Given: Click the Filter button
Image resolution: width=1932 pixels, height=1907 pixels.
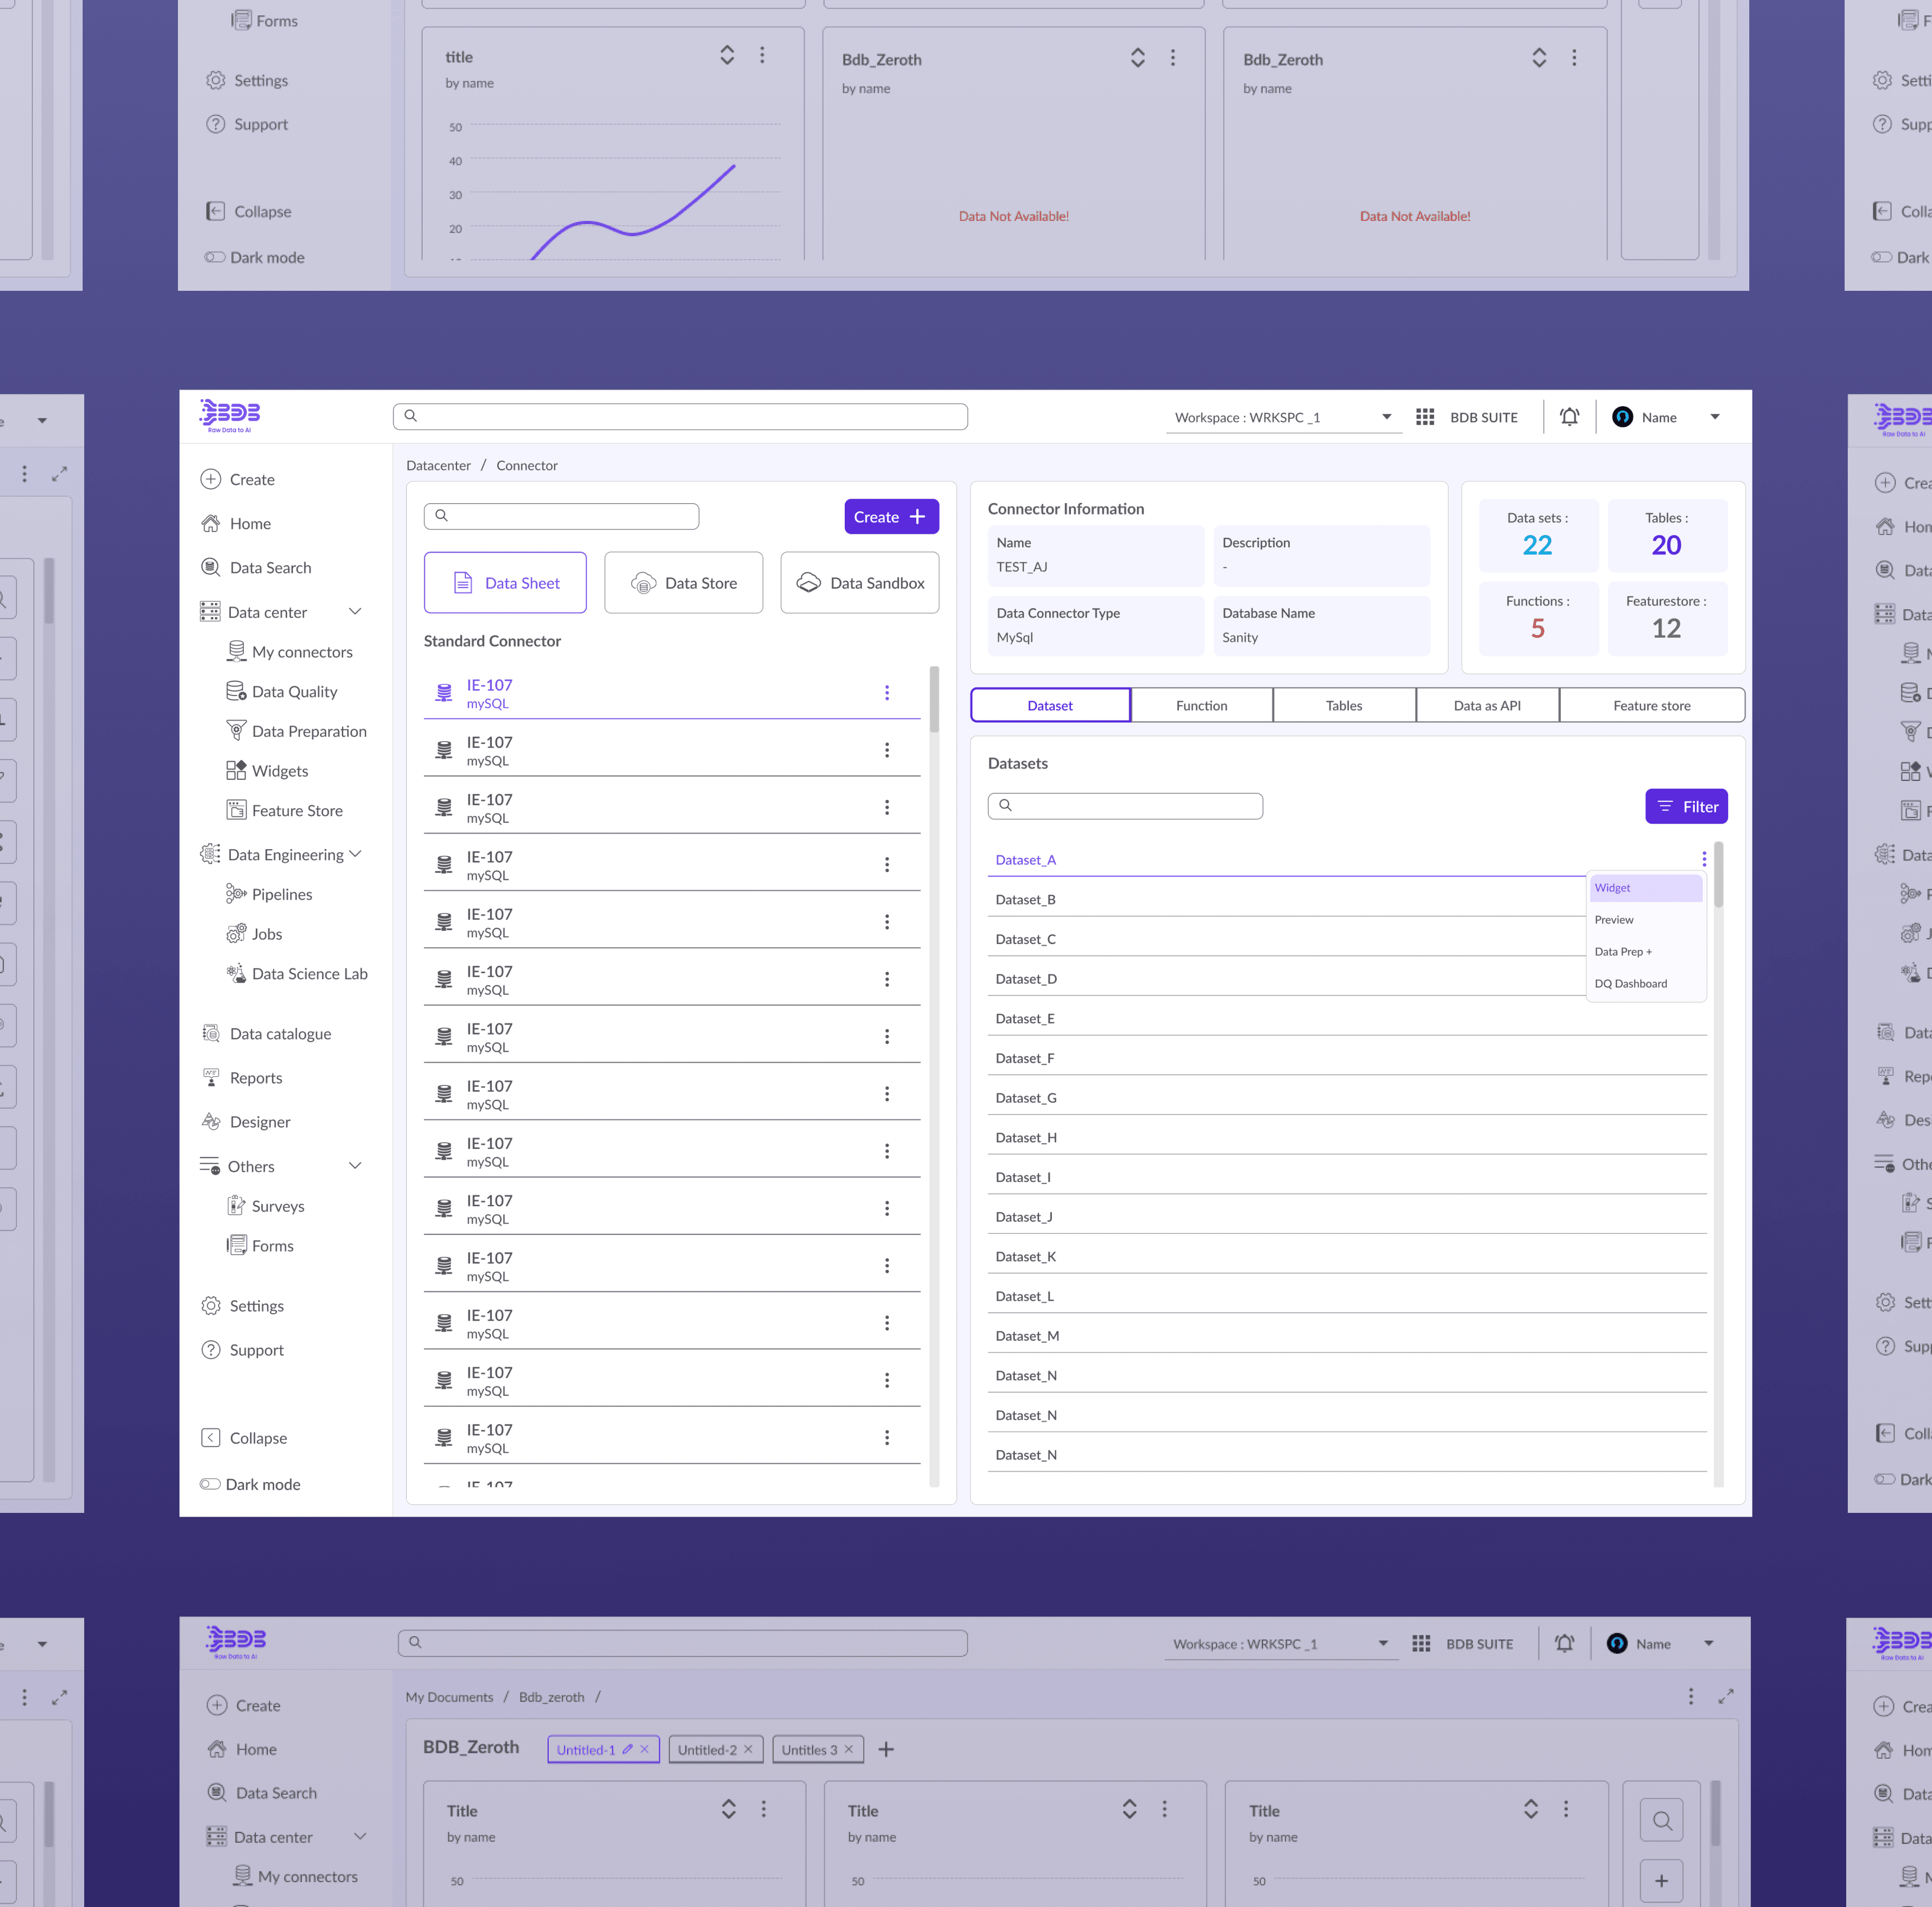Looking at the screenshot, I should [1686, 807].
